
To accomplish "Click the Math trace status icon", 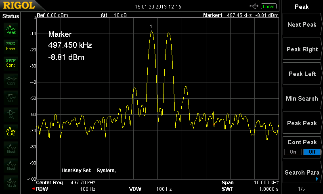I will [11, 181].
